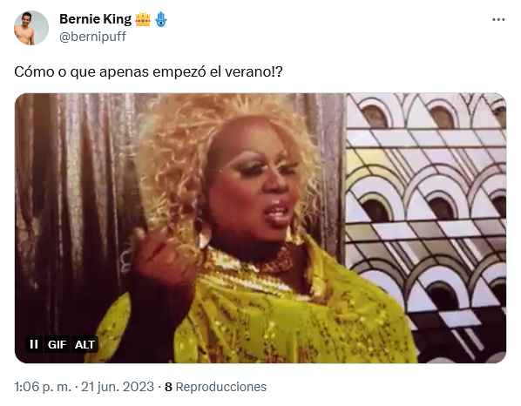Click the blue hamsa hand emoji
This screenshot has width=521, height=406.
[x=161, y=19]
